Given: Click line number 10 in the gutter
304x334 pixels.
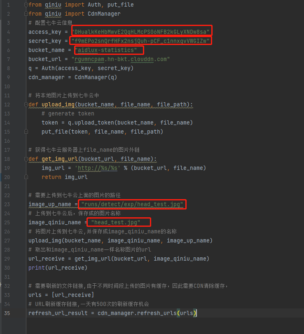Looking at the screenshot, I should pos(7,87).
